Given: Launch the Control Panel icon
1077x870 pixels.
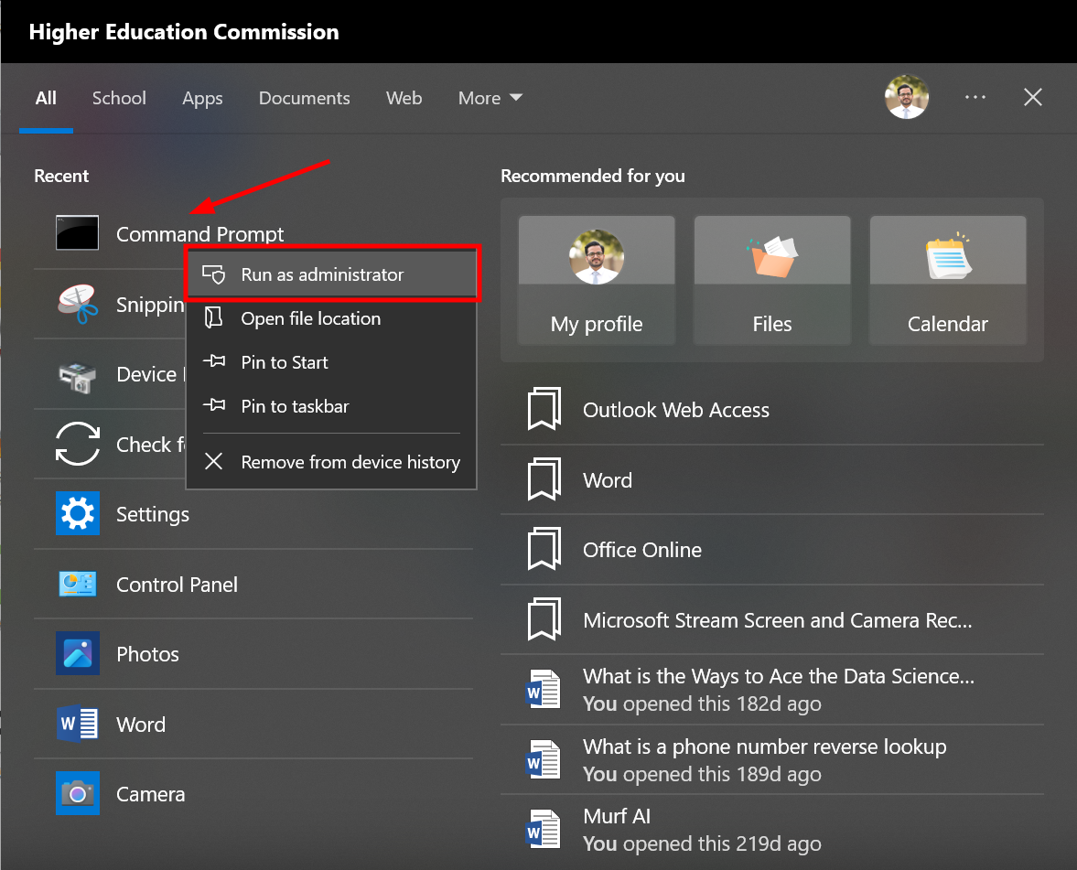Looking at the screenshot, I should click(x=78, y=584).
